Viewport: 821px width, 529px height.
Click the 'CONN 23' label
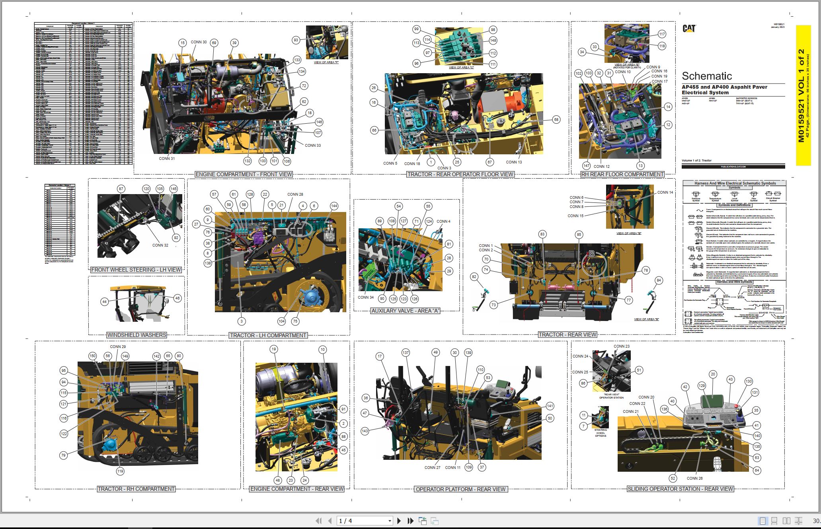[x=622, y=346]
